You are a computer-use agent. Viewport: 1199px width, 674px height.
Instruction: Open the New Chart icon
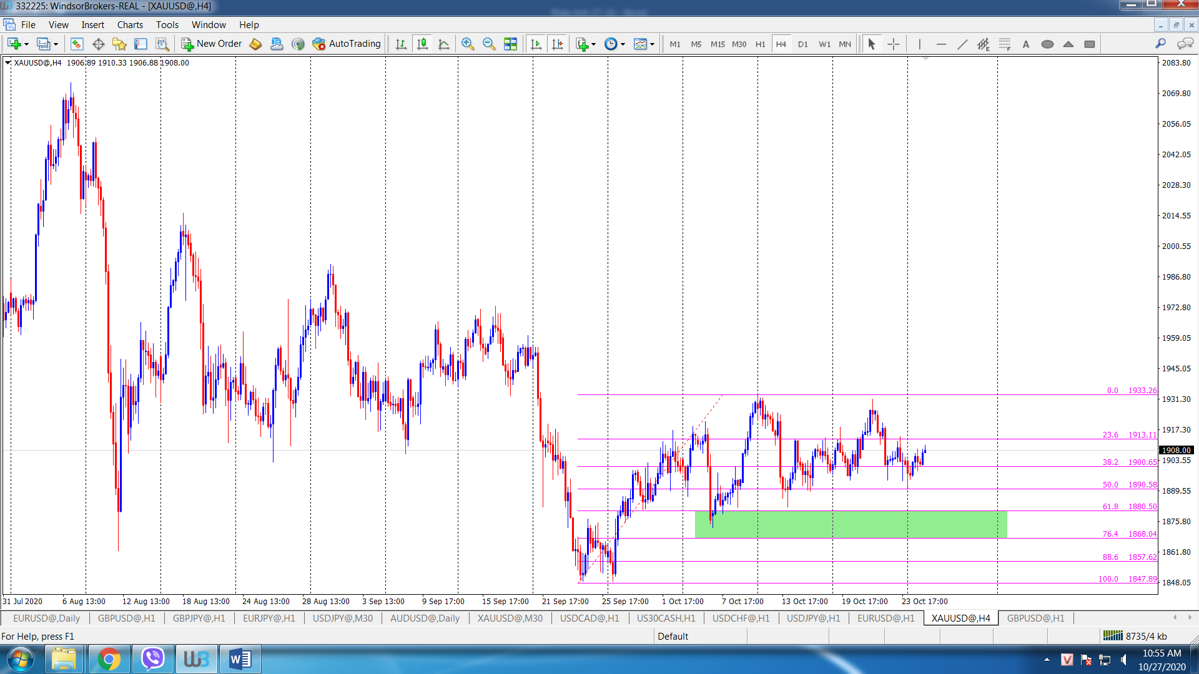click(14, 44)
